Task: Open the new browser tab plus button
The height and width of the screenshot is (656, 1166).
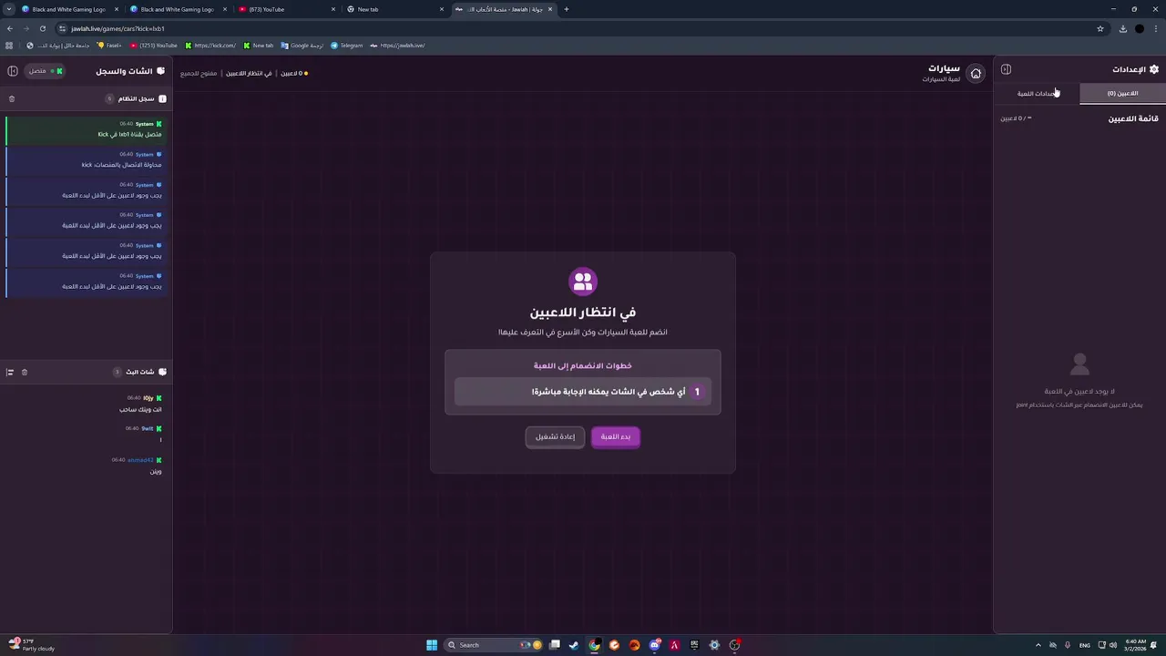Action: [566, 9]
